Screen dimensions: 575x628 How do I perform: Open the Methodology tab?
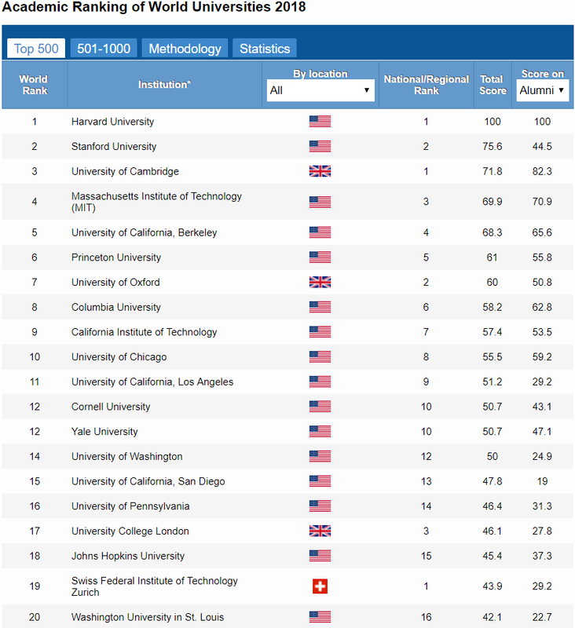[x=185, y=49]
